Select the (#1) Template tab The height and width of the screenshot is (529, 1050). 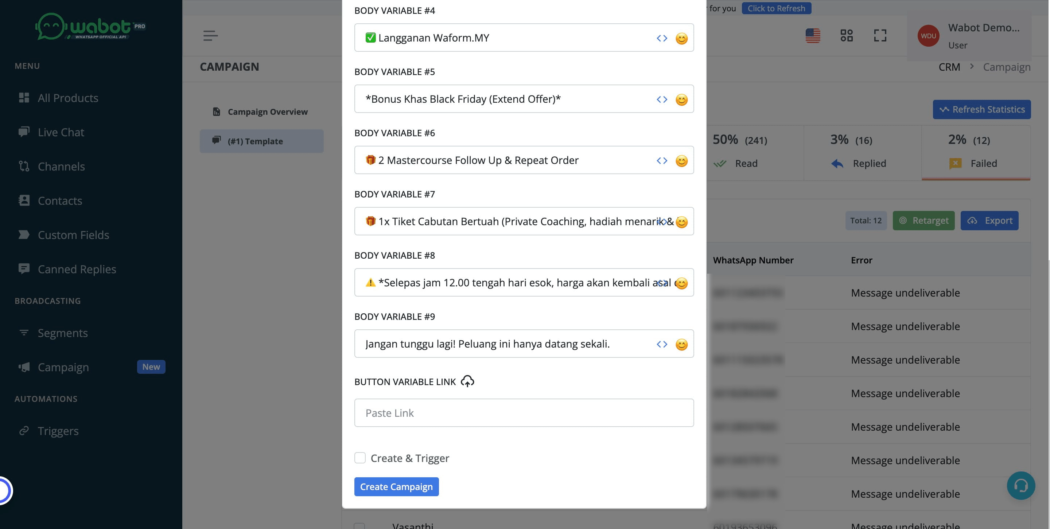coord(261,141)
